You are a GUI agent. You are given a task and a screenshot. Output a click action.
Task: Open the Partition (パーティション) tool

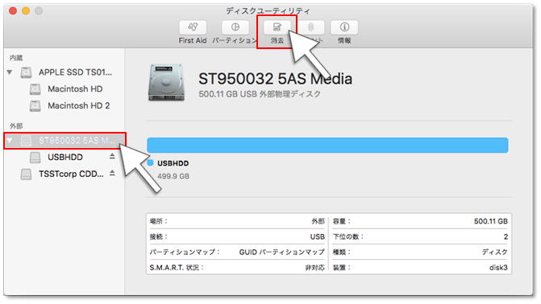coord(235,27)
